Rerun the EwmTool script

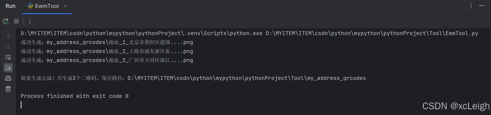(6, 21)
